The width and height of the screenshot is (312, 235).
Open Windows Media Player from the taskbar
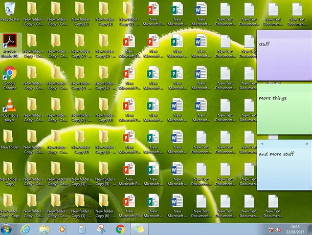[x=63, y=229]
